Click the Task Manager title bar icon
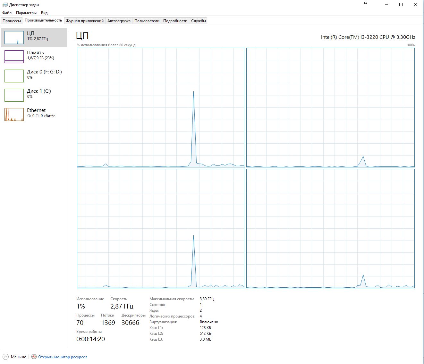The image size is (424, 364). [x=5, y=5]
